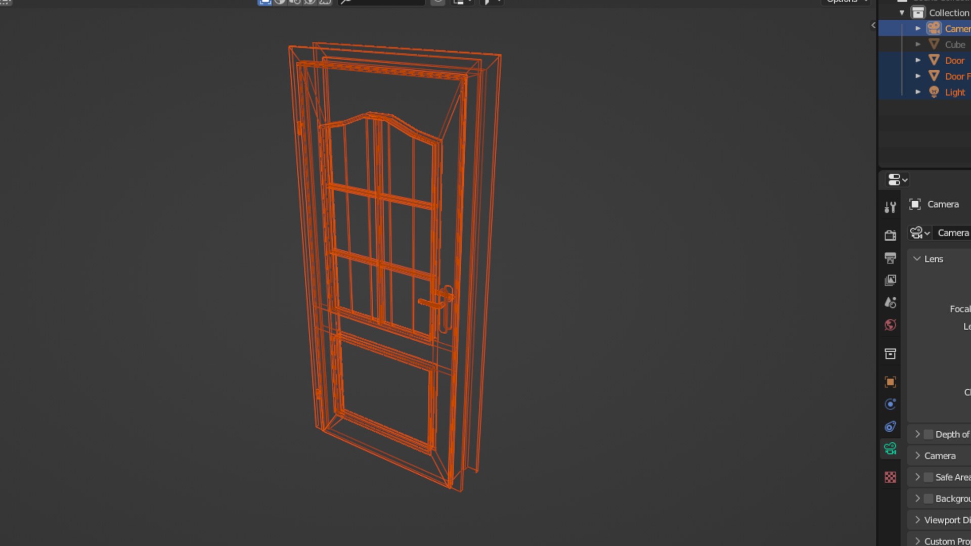Expand the Depth of Field section
Image resolution: width=971 pixels, height=546 pixels.
pyautogui.click(x=917, y=434)
